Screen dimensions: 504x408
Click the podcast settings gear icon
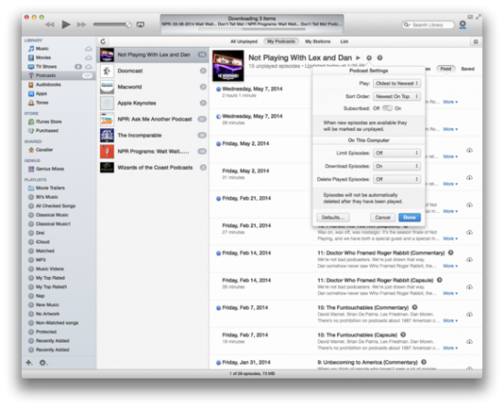tap(369, 58)
